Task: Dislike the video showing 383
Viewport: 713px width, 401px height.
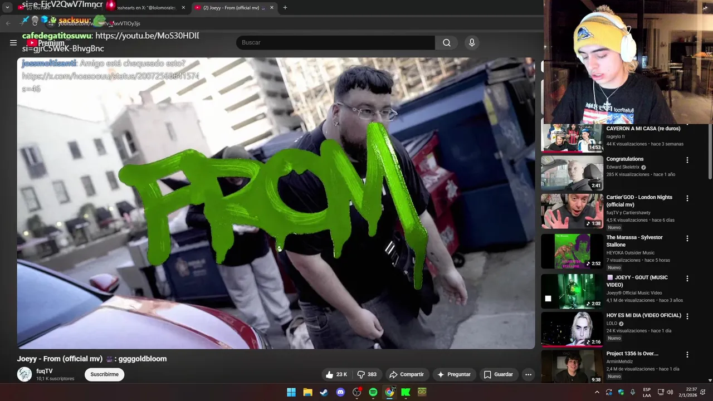Action: pyautogui.click(x=367, y=375)
